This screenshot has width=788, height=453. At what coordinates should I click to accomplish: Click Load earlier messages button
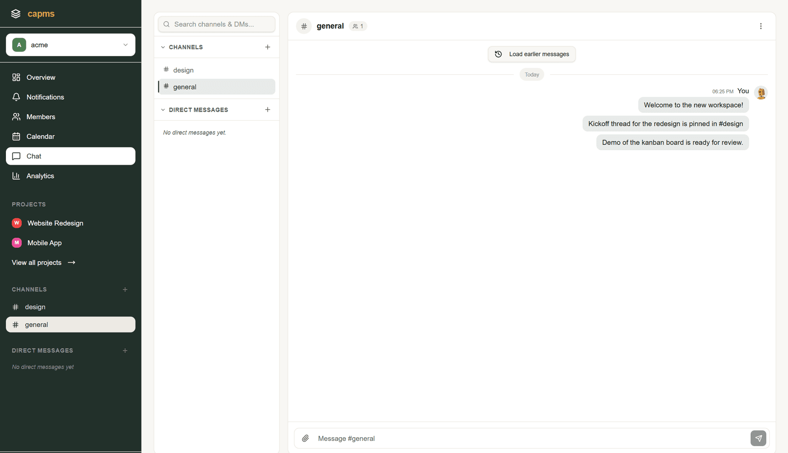pyautogui.click(x=532, y=54)
